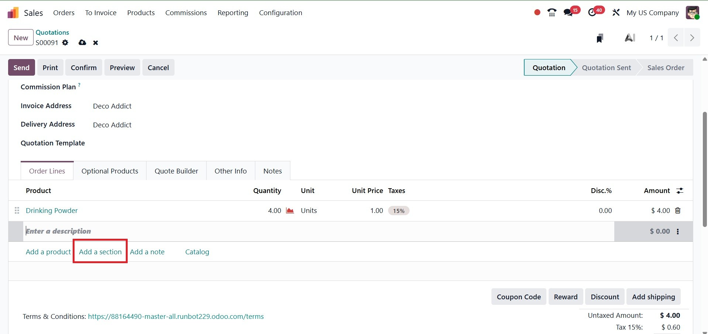The image size is (708, 334).
Task: Open the messages chat icon
Action: tap(568, 13)
